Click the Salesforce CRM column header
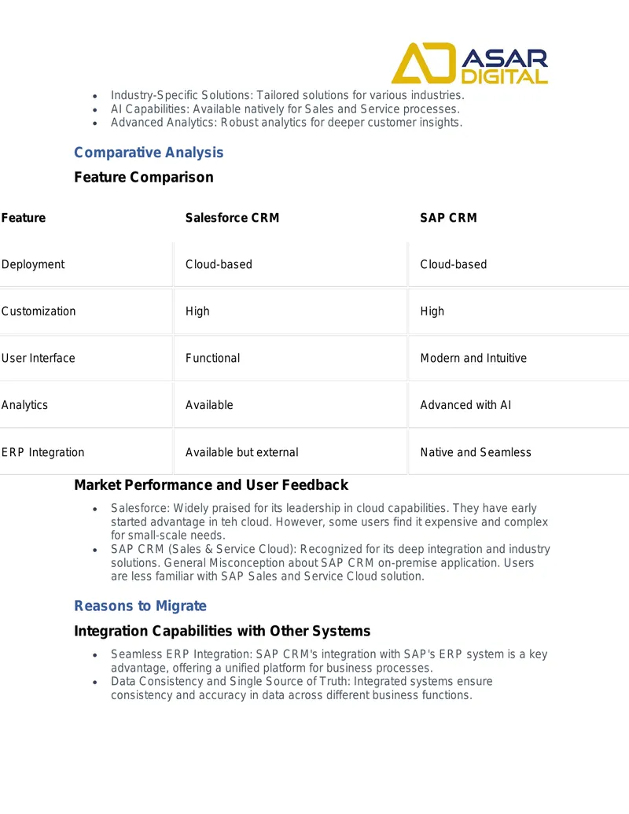 (232, 218)
